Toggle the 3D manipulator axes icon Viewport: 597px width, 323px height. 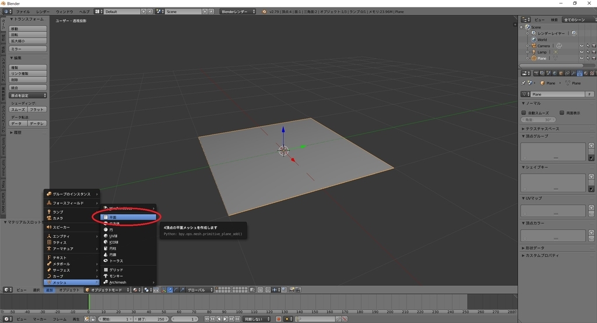pos(164,290)
